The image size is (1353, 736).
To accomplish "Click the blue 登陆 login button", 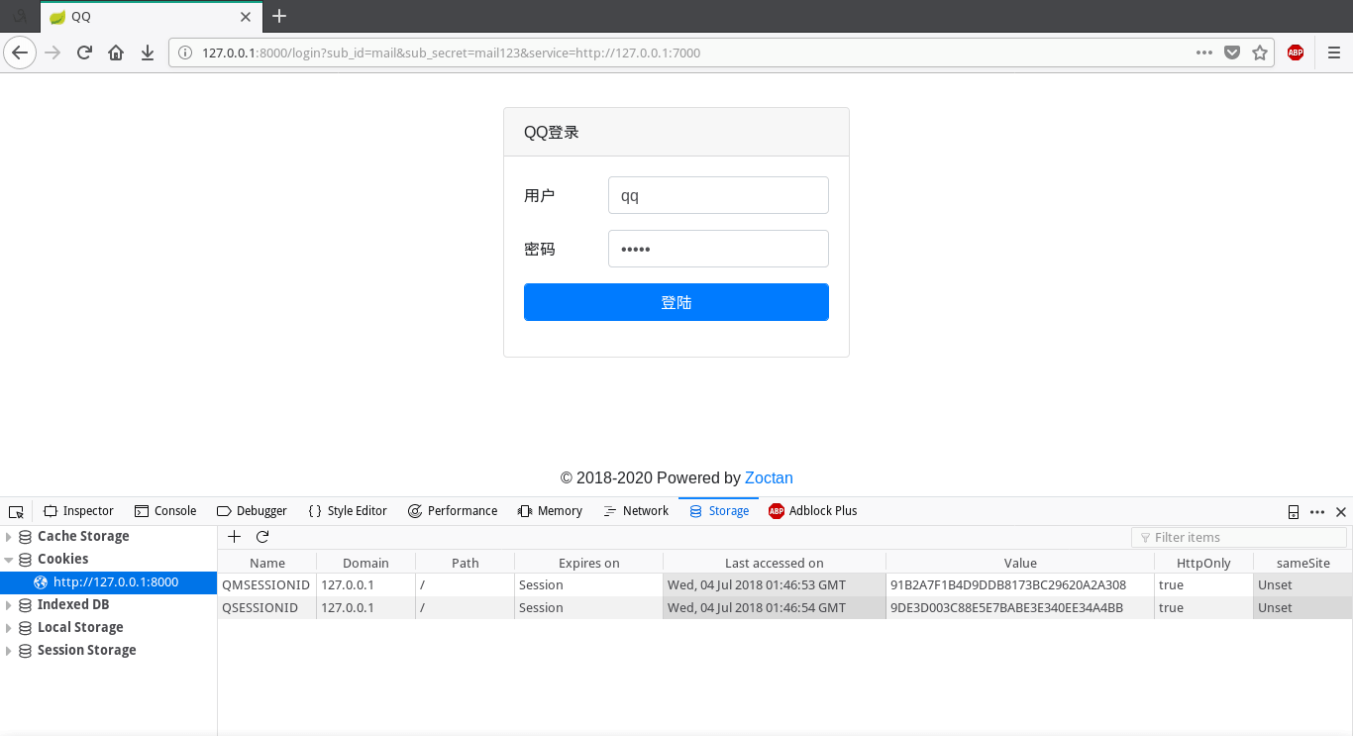I will [x=676, y=302].
